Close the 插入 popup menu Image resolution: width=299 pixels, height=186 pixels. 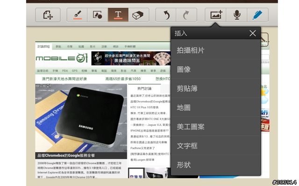pos(253,33)
